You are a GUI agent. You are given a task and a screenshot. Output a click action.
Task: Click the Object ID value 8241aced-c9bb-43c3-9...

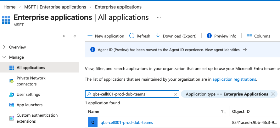tap(255, 122)
